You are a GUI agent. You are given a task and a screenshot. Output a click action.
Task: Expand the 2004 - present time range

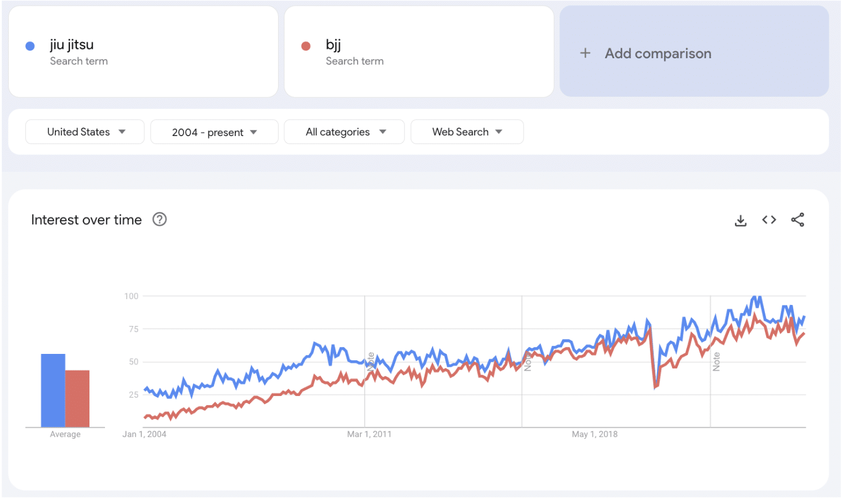click(214, 132)
